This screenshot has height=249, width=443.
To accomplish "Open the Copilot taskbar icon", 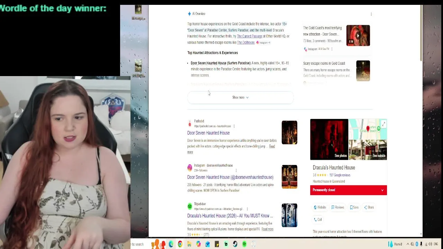I will pos(198,244).
